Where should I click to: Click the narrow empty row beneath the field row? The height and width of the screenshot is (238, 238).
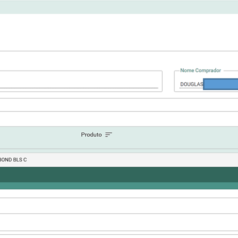(119, 105)
